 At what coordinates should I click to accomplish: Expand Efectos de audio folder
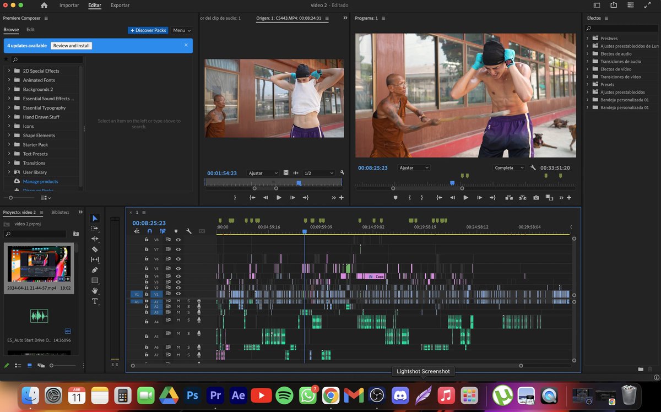click(x=588, y=53)
